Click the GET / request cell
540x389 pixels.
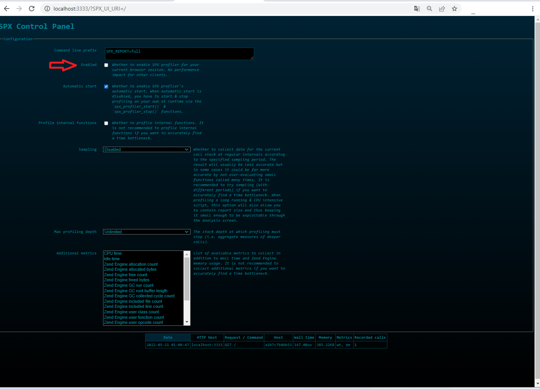tap(244, 345)
